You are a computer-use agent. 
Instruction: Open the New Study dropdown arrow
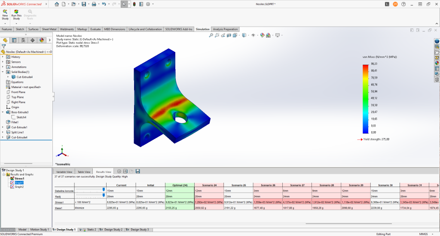pyautogui.click(x=5, y=24)
